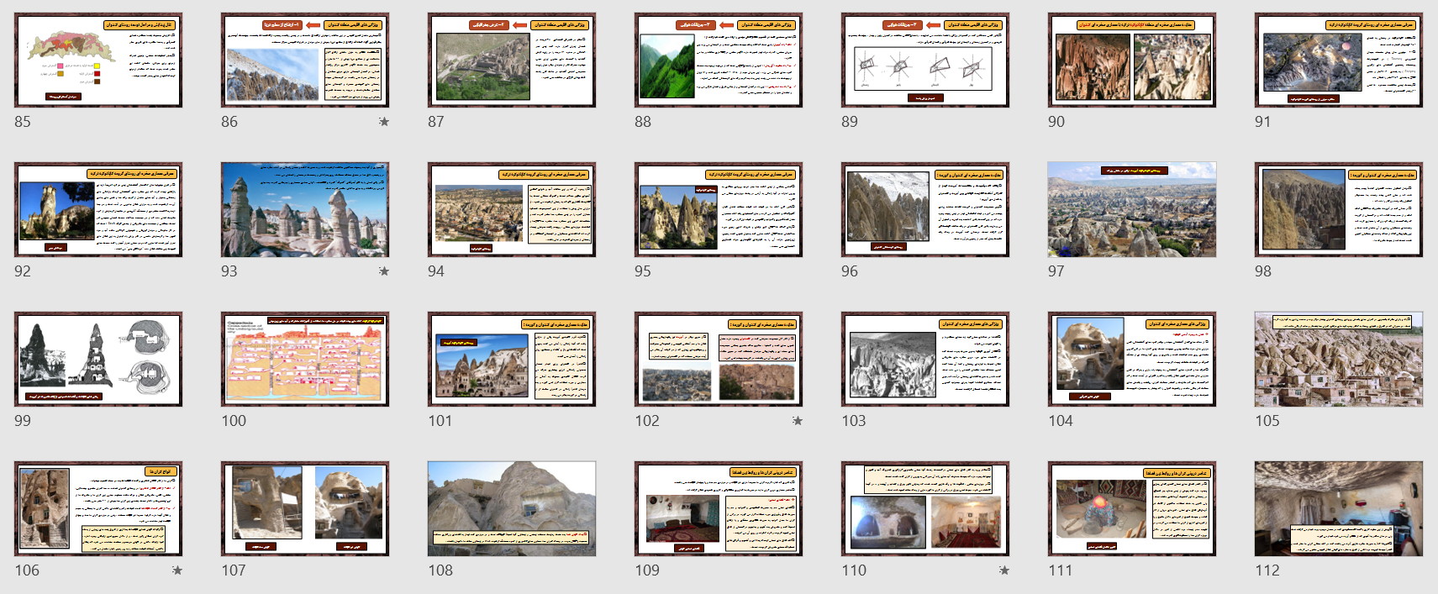Image resolution: width=1438 pixels, height=594 pixels.
Task: Select slide 85 with the colored map
Action: coord(98,60)
